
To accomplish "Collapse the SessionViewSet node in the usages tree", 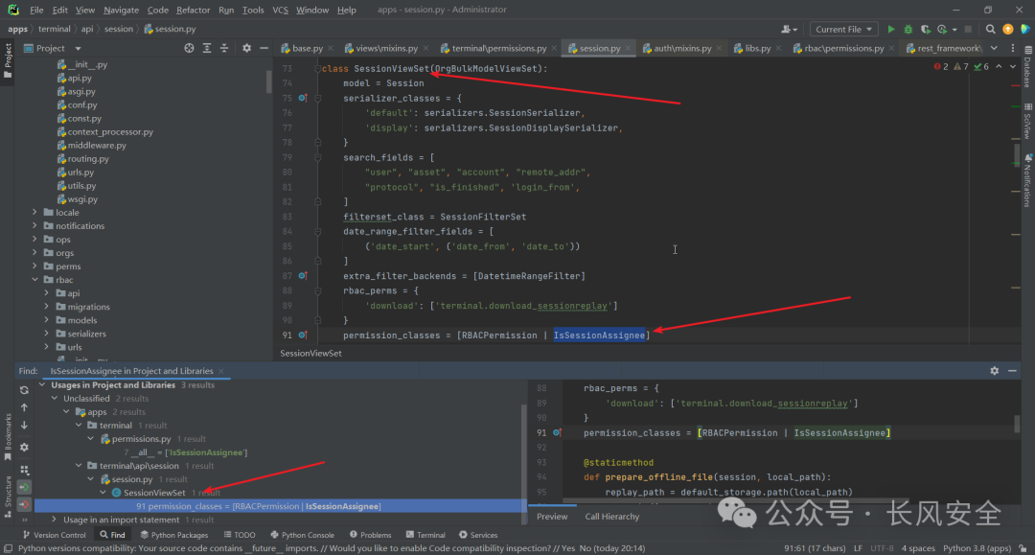I will coord(103,493).
